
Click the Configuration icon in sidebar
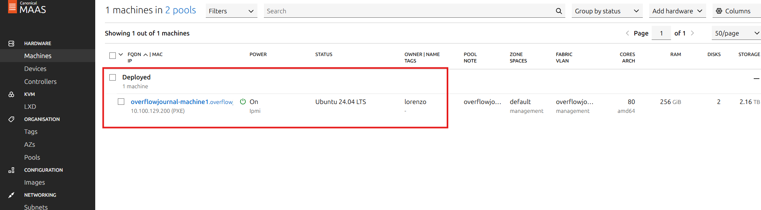(x=11, y=170)
